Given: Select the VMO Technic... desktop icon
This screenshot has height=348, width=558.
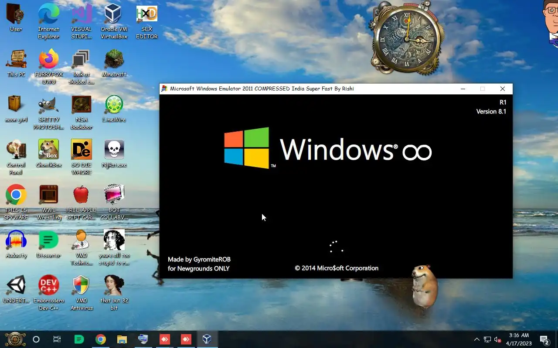Looking at the screenshot, I should pos(82,248).
